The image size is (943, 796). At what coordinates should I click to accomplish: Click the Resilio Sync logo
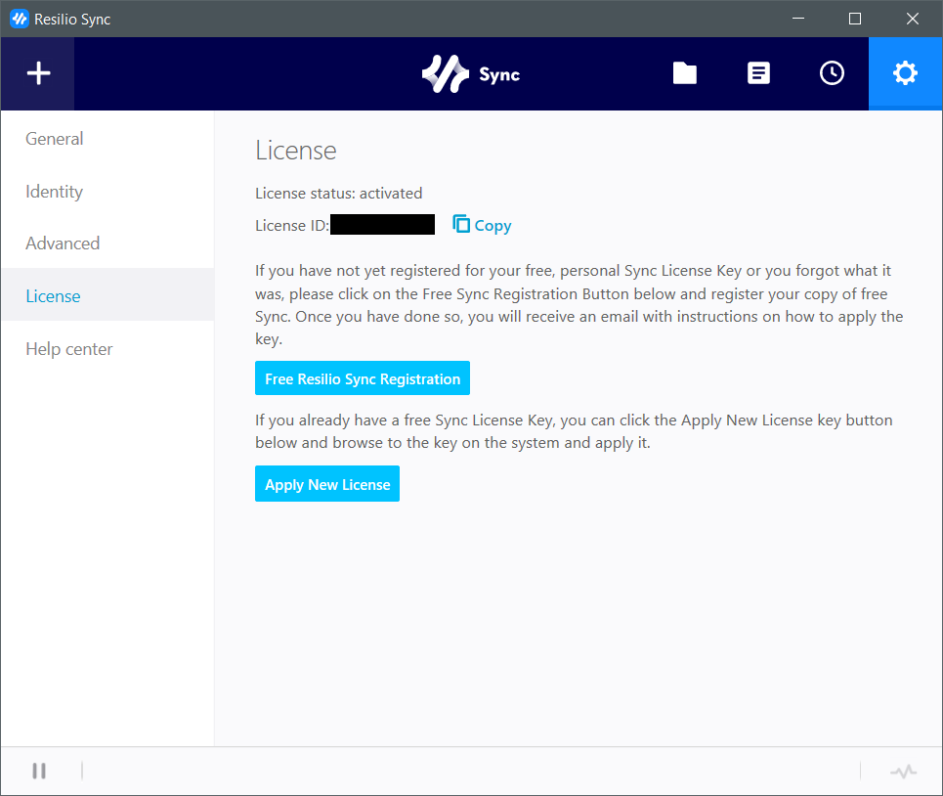pyautogui.click(x=471, y=74)
